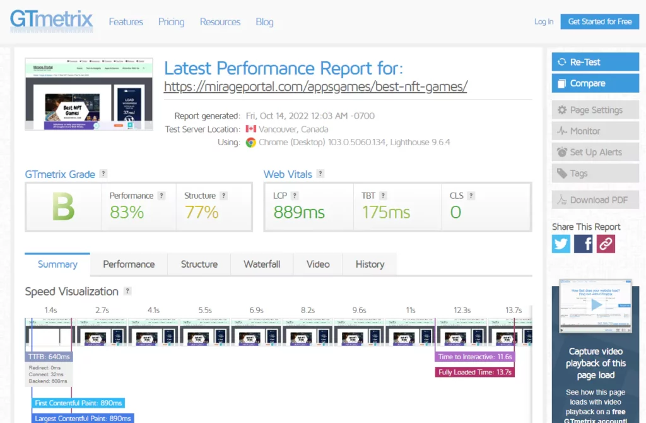Click the Re-Test button
Image resolution: width=646 pixels, height=423 pixels.
click(x=596, y=62)
